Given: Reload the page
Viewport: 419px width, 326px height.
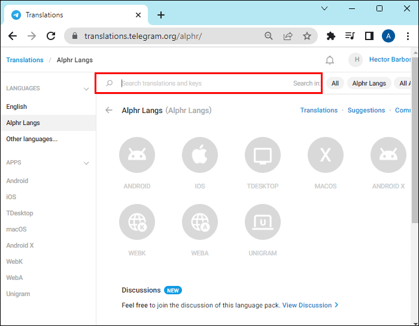Looking at the screenshot, I should coord(51,36).
